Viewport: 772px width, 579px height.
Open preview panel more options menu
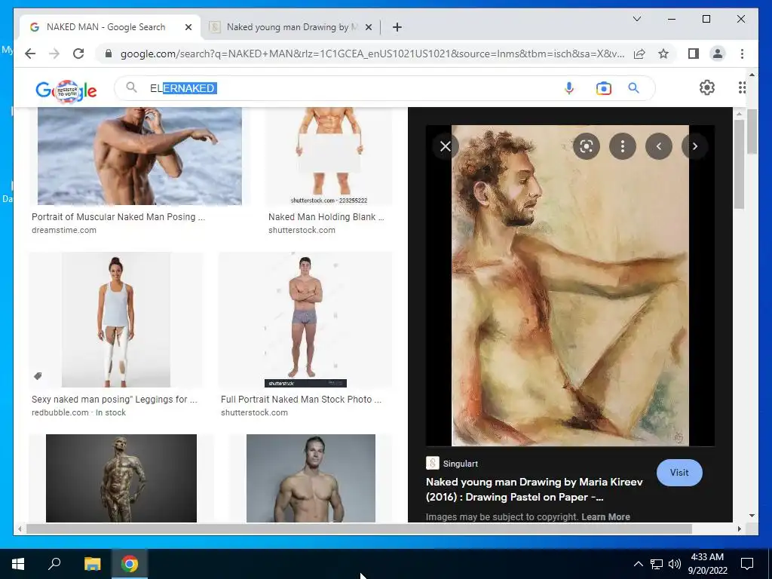(x=622, y=146)
